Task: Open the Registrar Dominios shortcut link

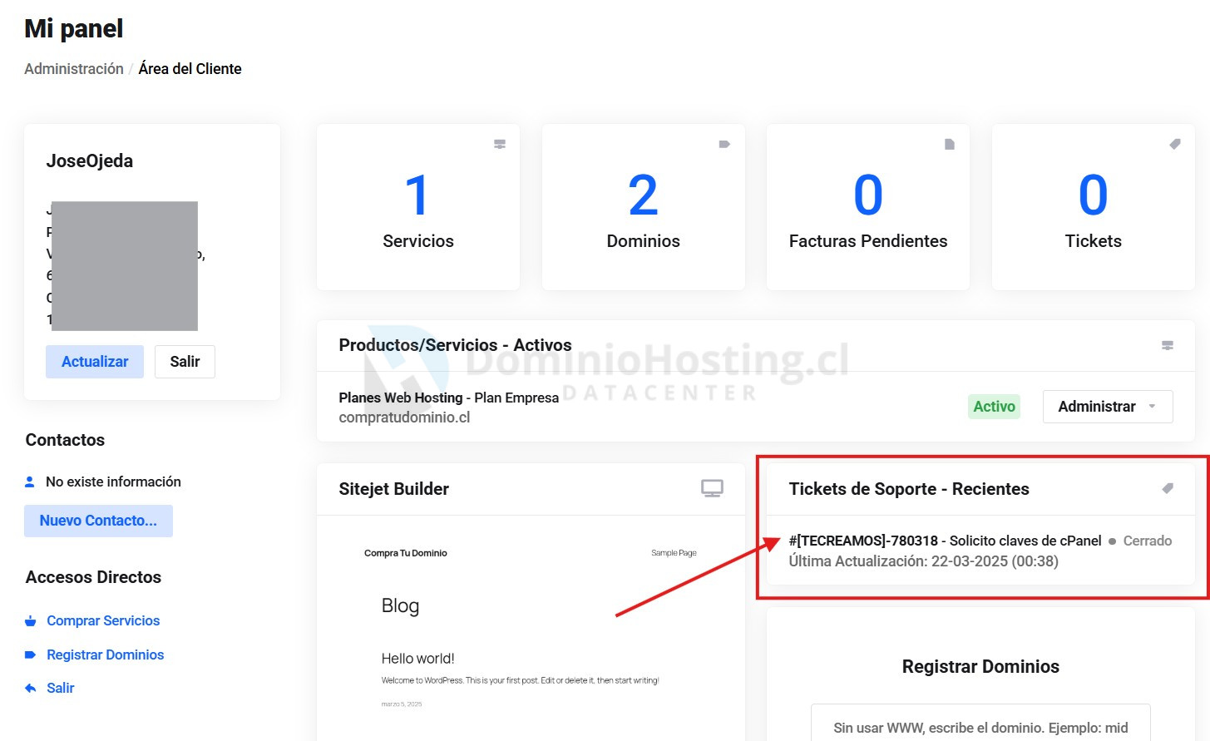Action: click(105, 655)
